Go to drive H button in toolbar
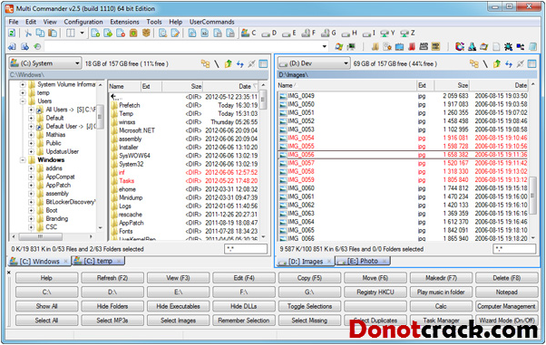Viewport: 546px width, 345px height. pyautogui.click(x=349, y=33)
